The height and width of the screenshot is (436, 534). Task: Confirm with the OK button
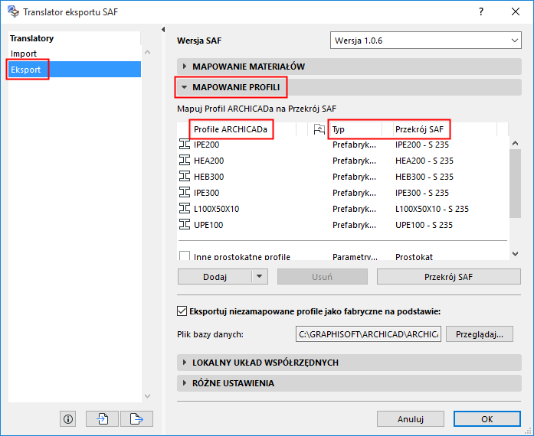coord(487,418)
